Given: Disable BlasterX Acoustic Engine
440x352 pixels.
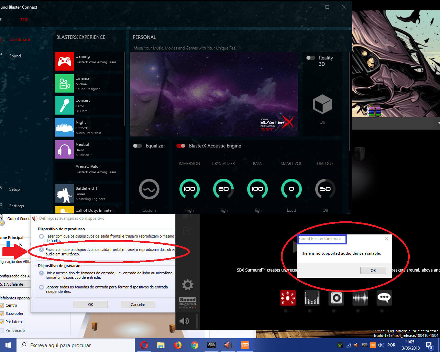Looking at the screenshot, I should pyautogui.click(x=181, y=146).
